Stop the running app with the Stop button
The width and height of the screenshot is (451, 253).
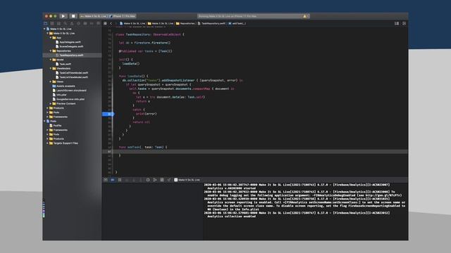click(x=73, y=16)
